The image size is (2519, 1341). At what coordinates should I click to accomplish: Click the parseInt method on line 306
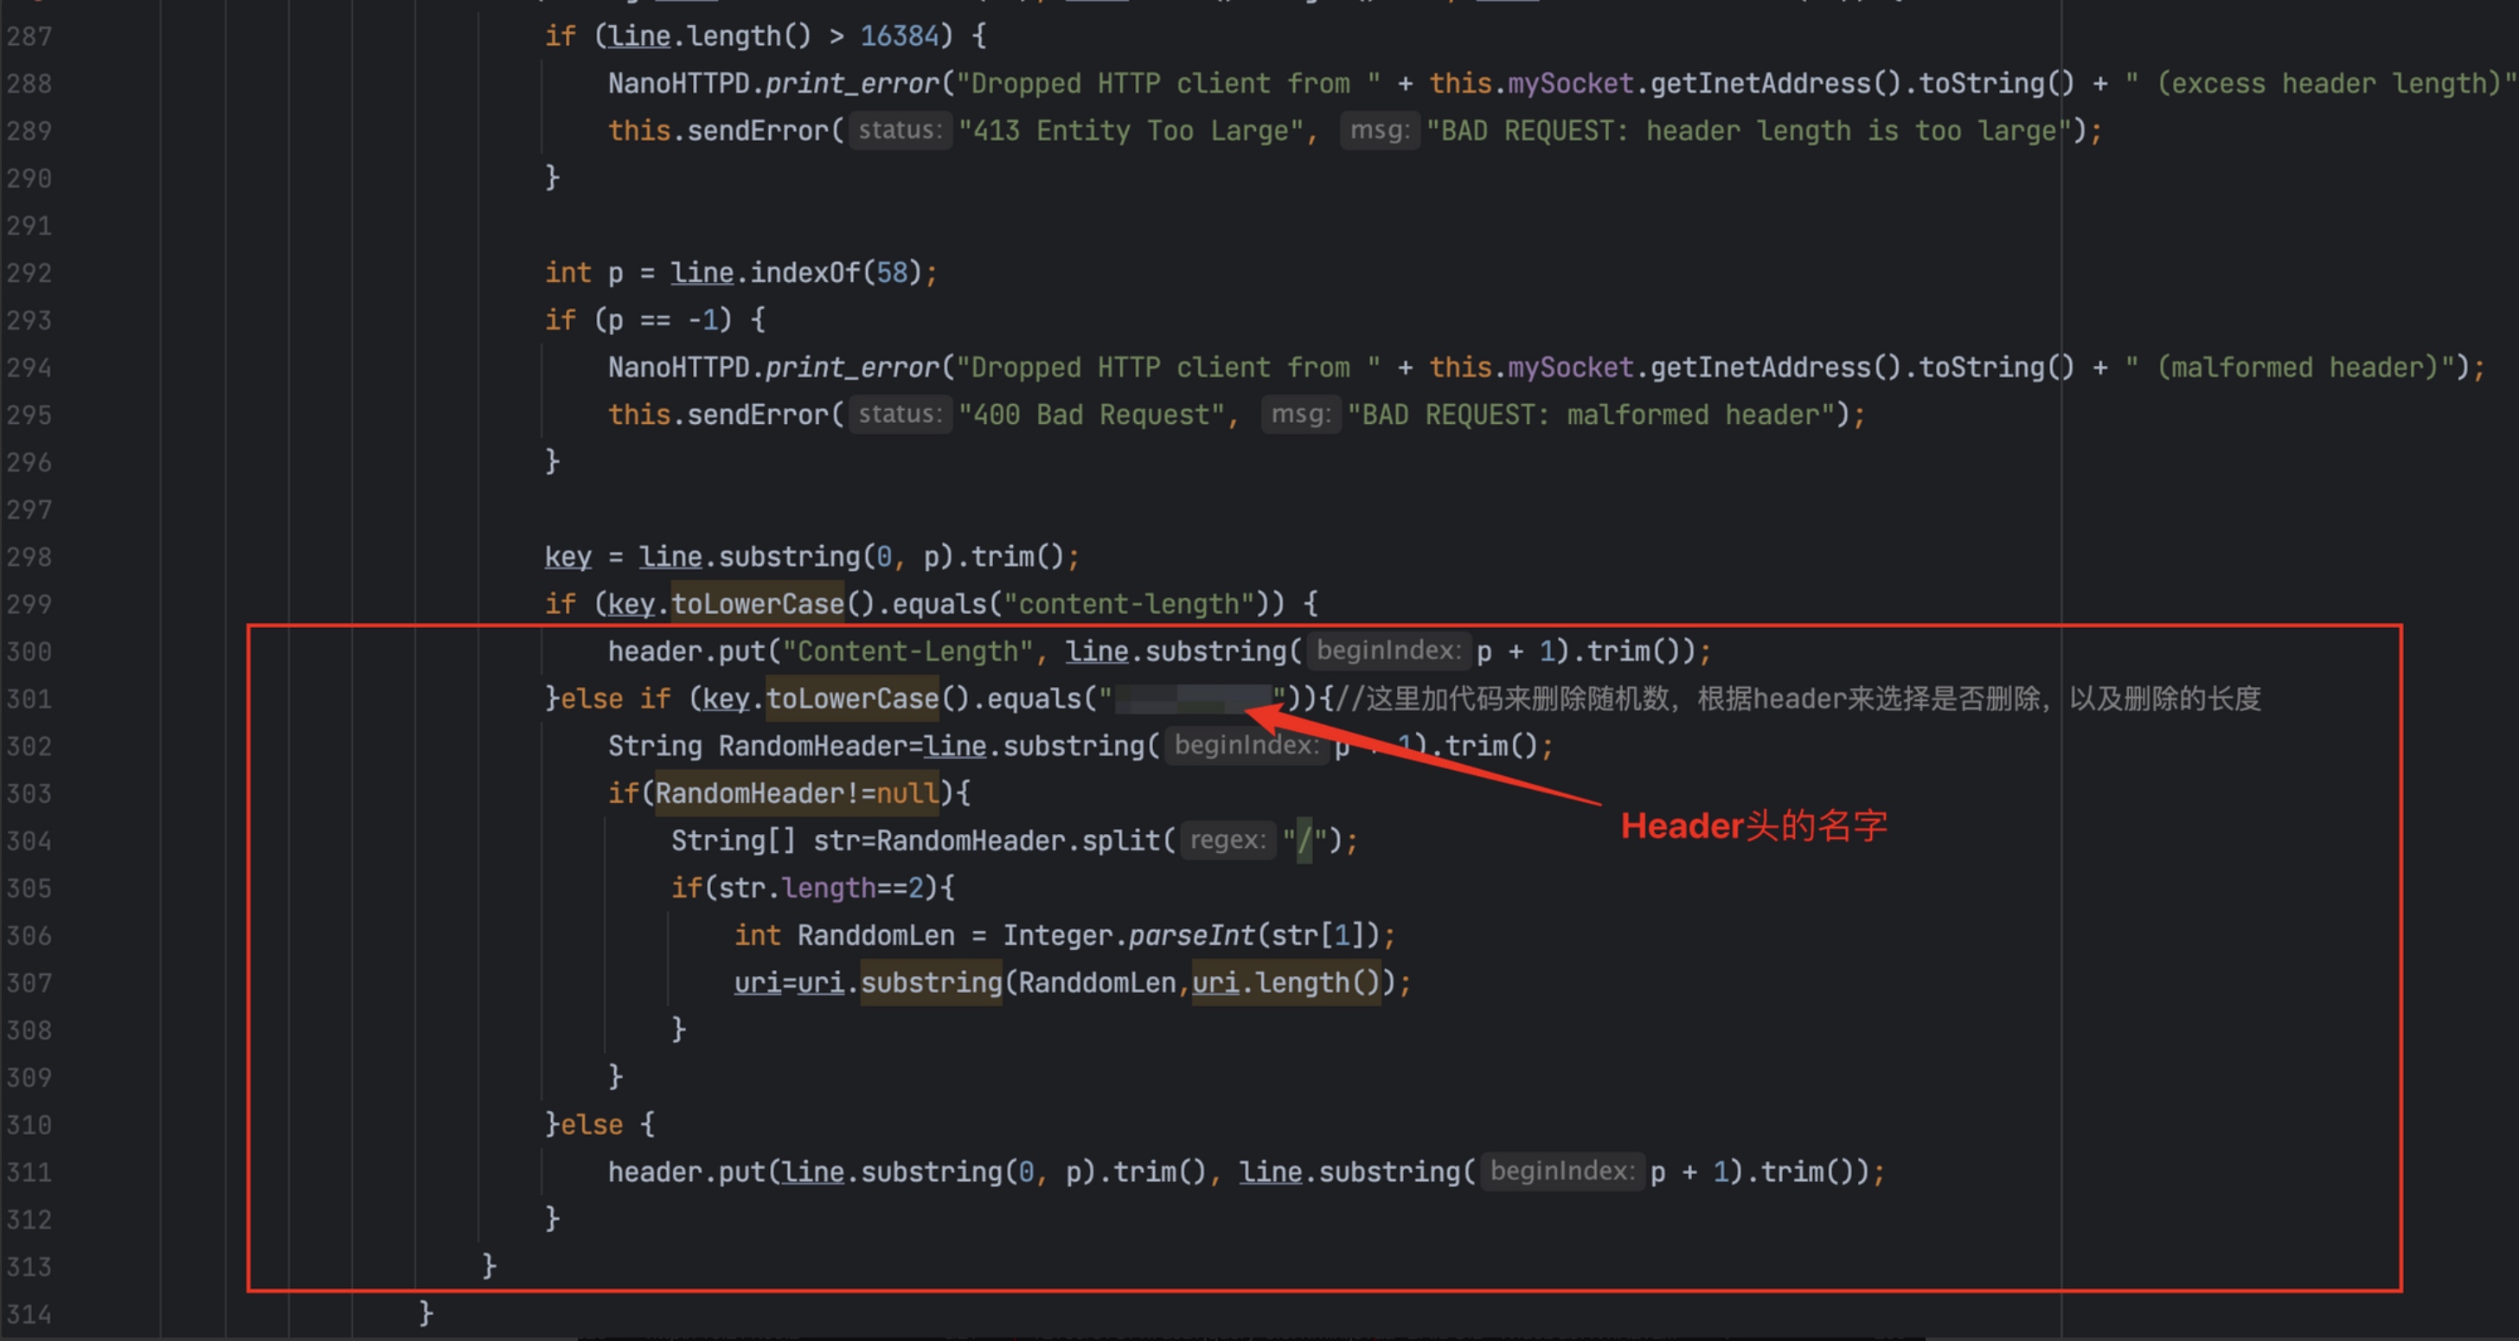click(x=1191, y=936)
